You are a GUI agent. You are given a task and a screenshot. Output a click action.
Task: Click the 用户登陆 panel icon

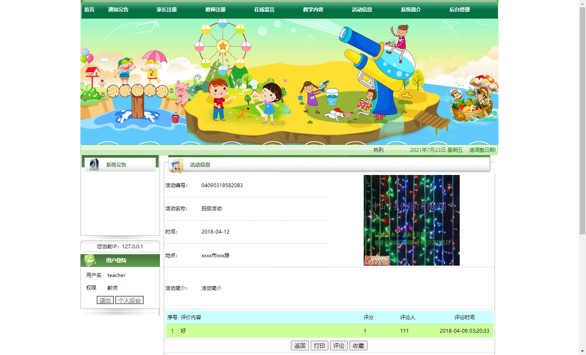pos(89,260)
